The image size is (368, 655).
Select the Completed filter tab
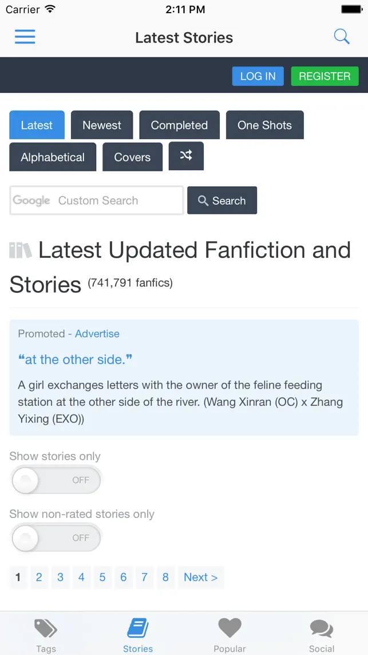pos(179,125)
